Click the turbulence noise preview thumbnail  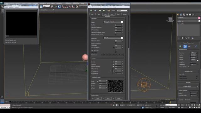pyautogui.click(x=116, y=86)
